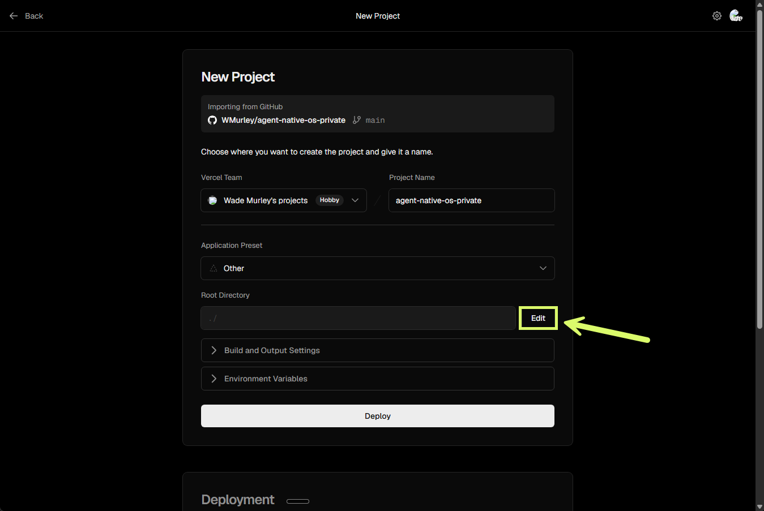764x511 pixels.
Task: Click the page vertical scrollbar
Action: click(759, 169)
